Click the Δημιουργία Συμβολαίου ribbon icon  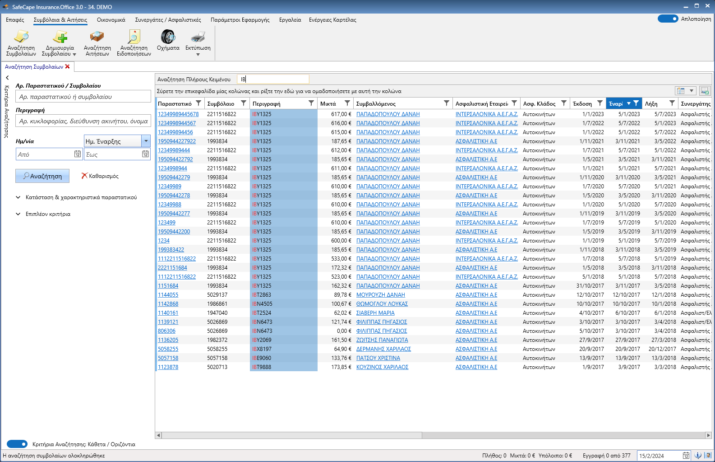(x=60, y=37)
